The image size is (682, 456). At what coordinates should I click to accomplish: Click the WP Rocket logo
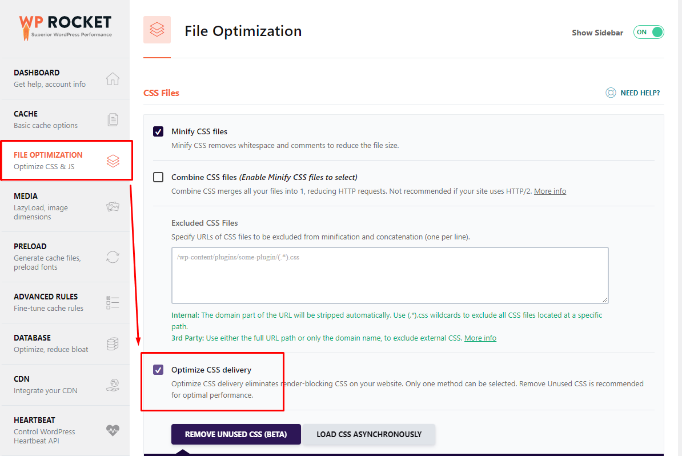65,28
